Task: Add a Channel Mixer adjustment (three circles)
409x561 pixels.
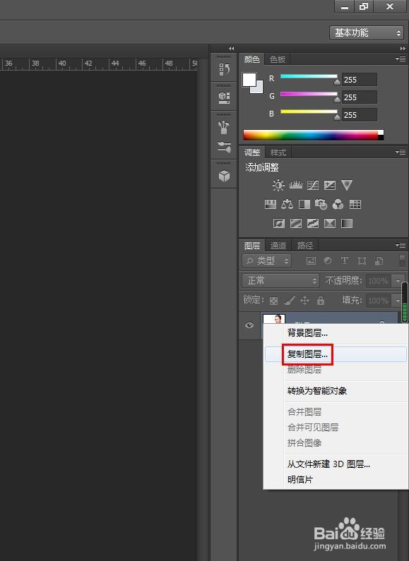Action: (338, 205)
